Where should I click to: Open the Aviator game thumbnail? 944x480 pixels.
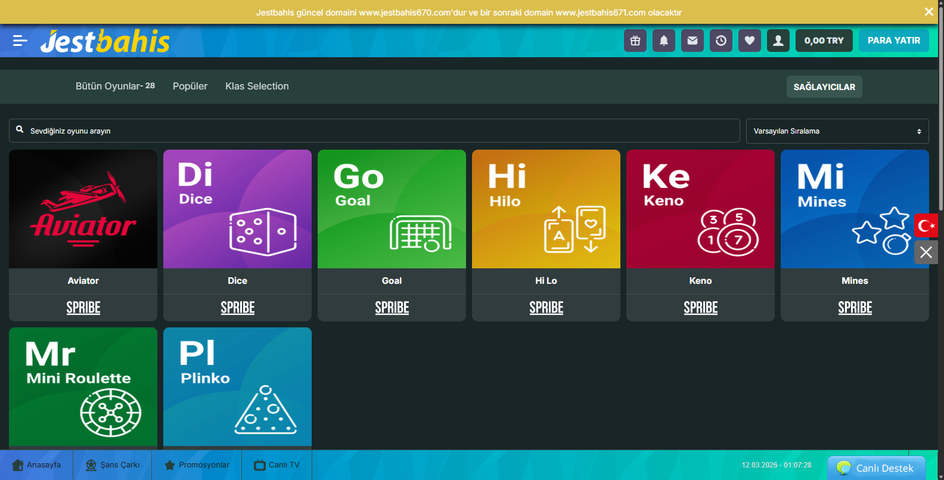pyautogui.click(x=83, y=209)
